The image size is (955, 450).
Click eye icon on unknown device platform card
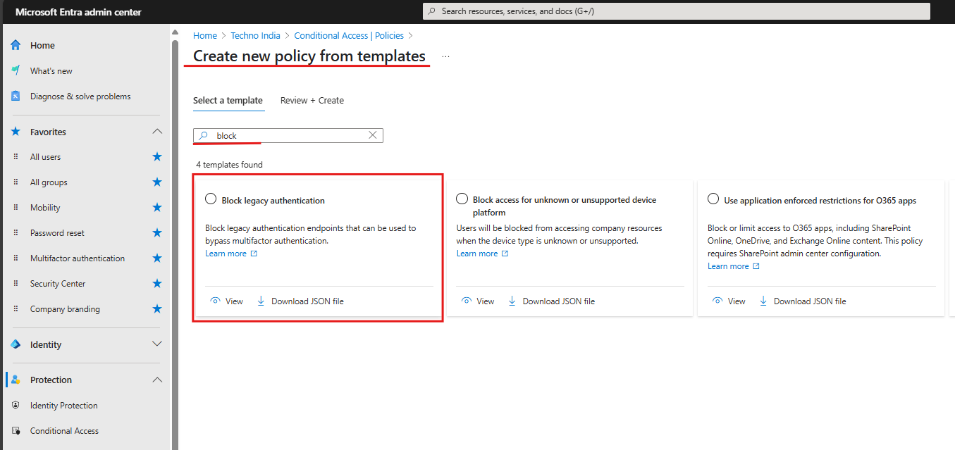pyautogui.click(x=466, y=301)
